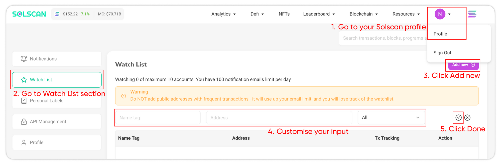Click the Notifications bell icon
The image size is (501, 165).
point(24,59)
